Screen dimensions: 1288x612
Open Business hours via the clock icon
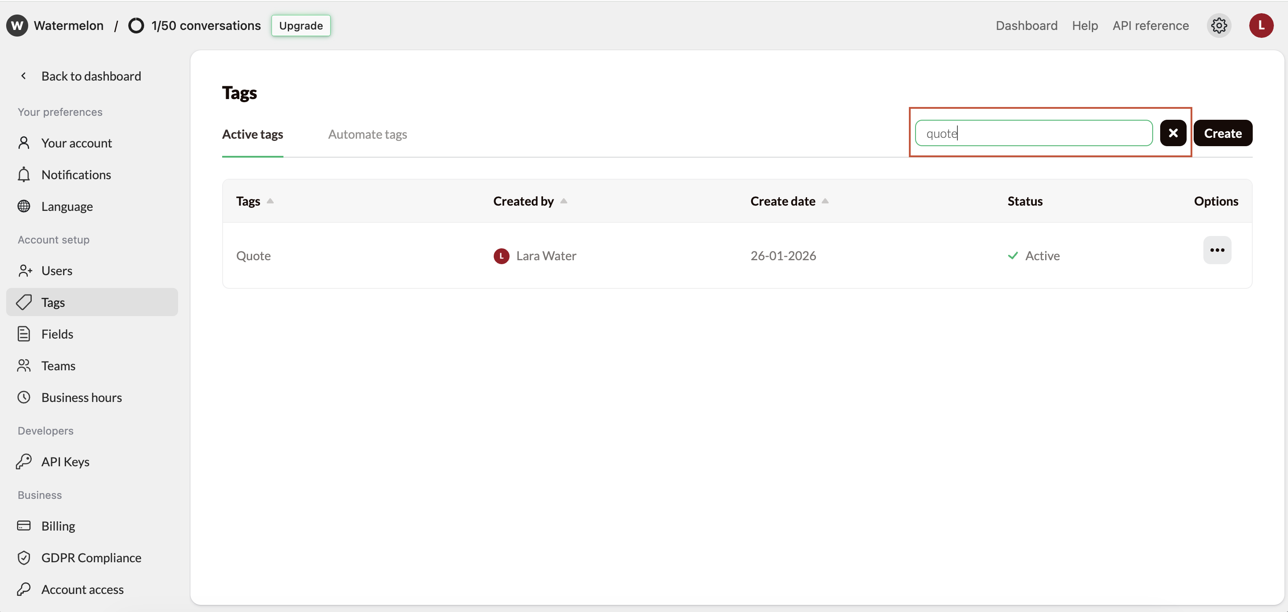25,397
